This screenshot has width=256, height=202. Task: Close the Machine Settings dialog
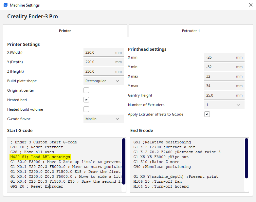click(x=251, y=5)
